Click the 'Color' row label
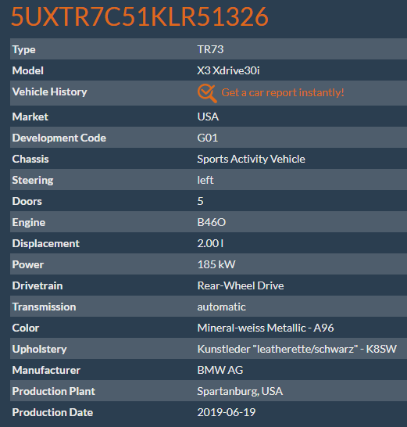The width and height of the screenshot is (407, 427). [x=26, y=328]
